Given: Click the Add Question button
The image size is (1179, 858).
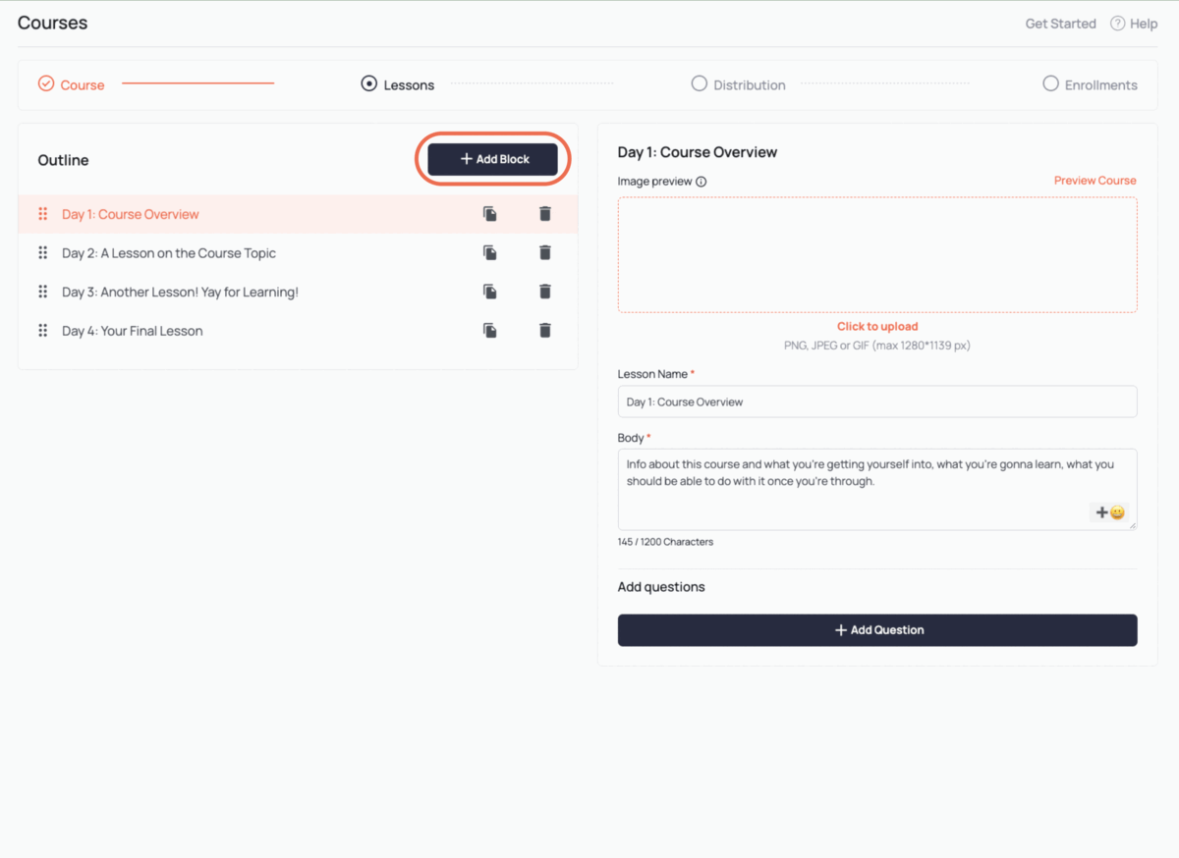Looking at the screenshot, I should coord(876,629).
